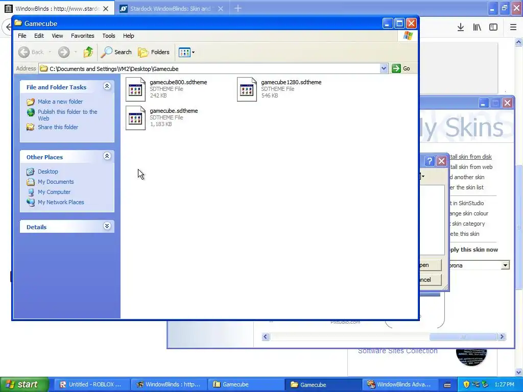Open Back button history dropdown arrow
The image size is (523, 392).
click(x=50, y=52)
